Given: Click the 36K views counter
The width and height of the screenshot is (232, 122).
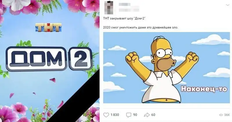Looking at the screenshot, I should tap(227, 115).
